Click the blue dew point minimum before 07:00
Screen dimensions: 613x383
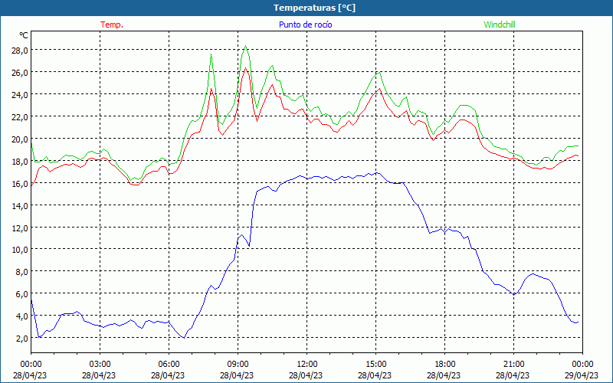click(x=184, y=337)
